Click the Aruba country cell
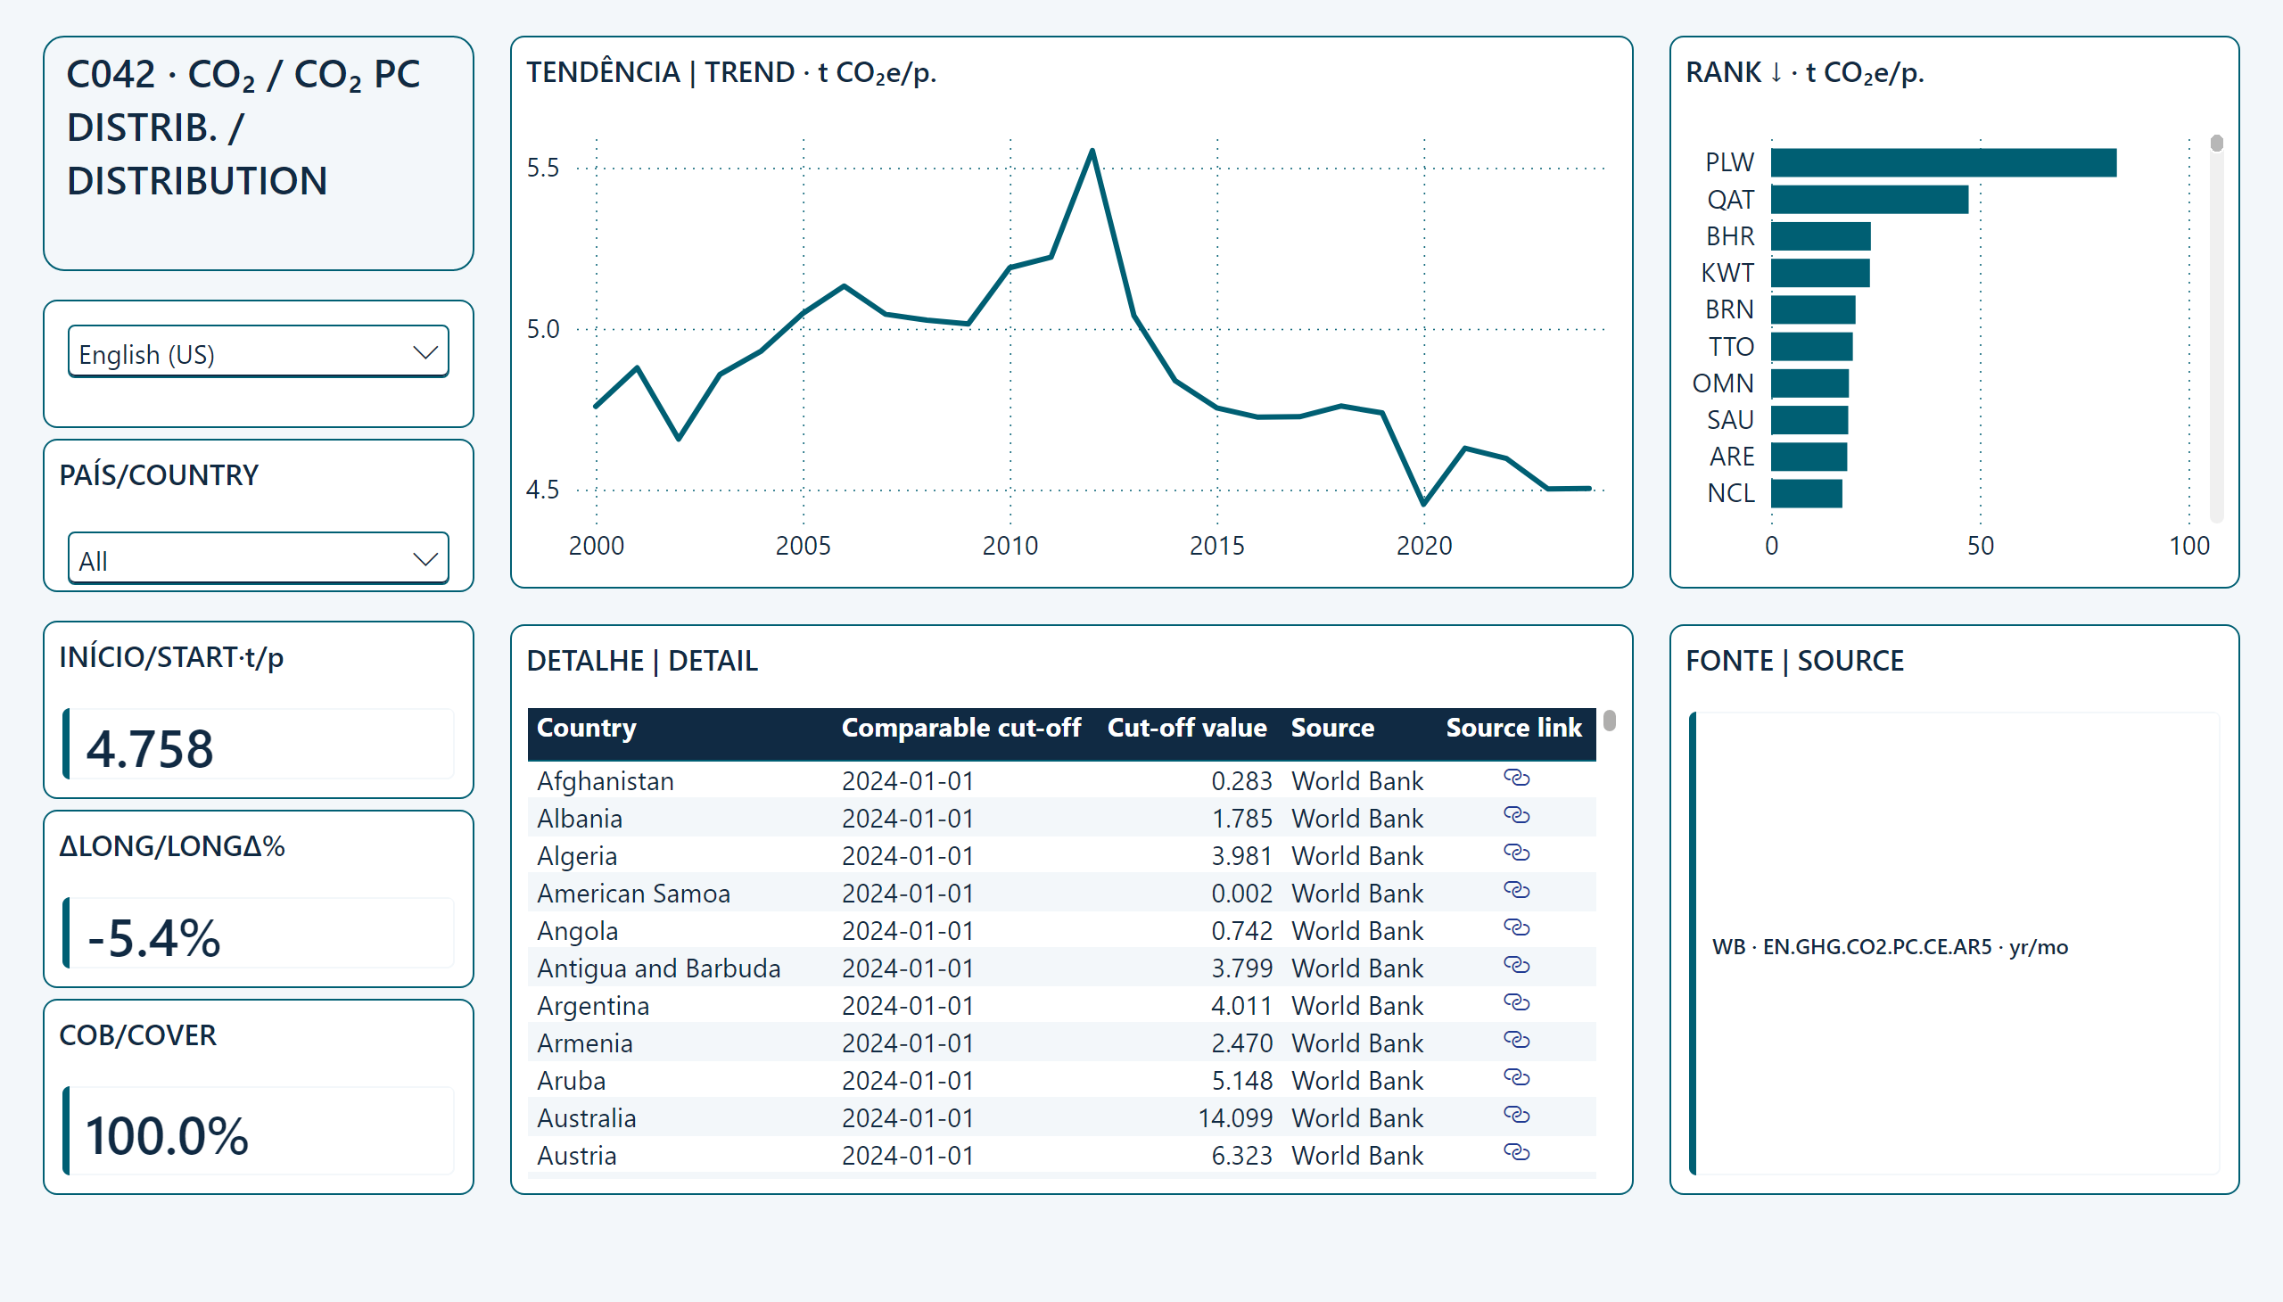 (572, 1081)
